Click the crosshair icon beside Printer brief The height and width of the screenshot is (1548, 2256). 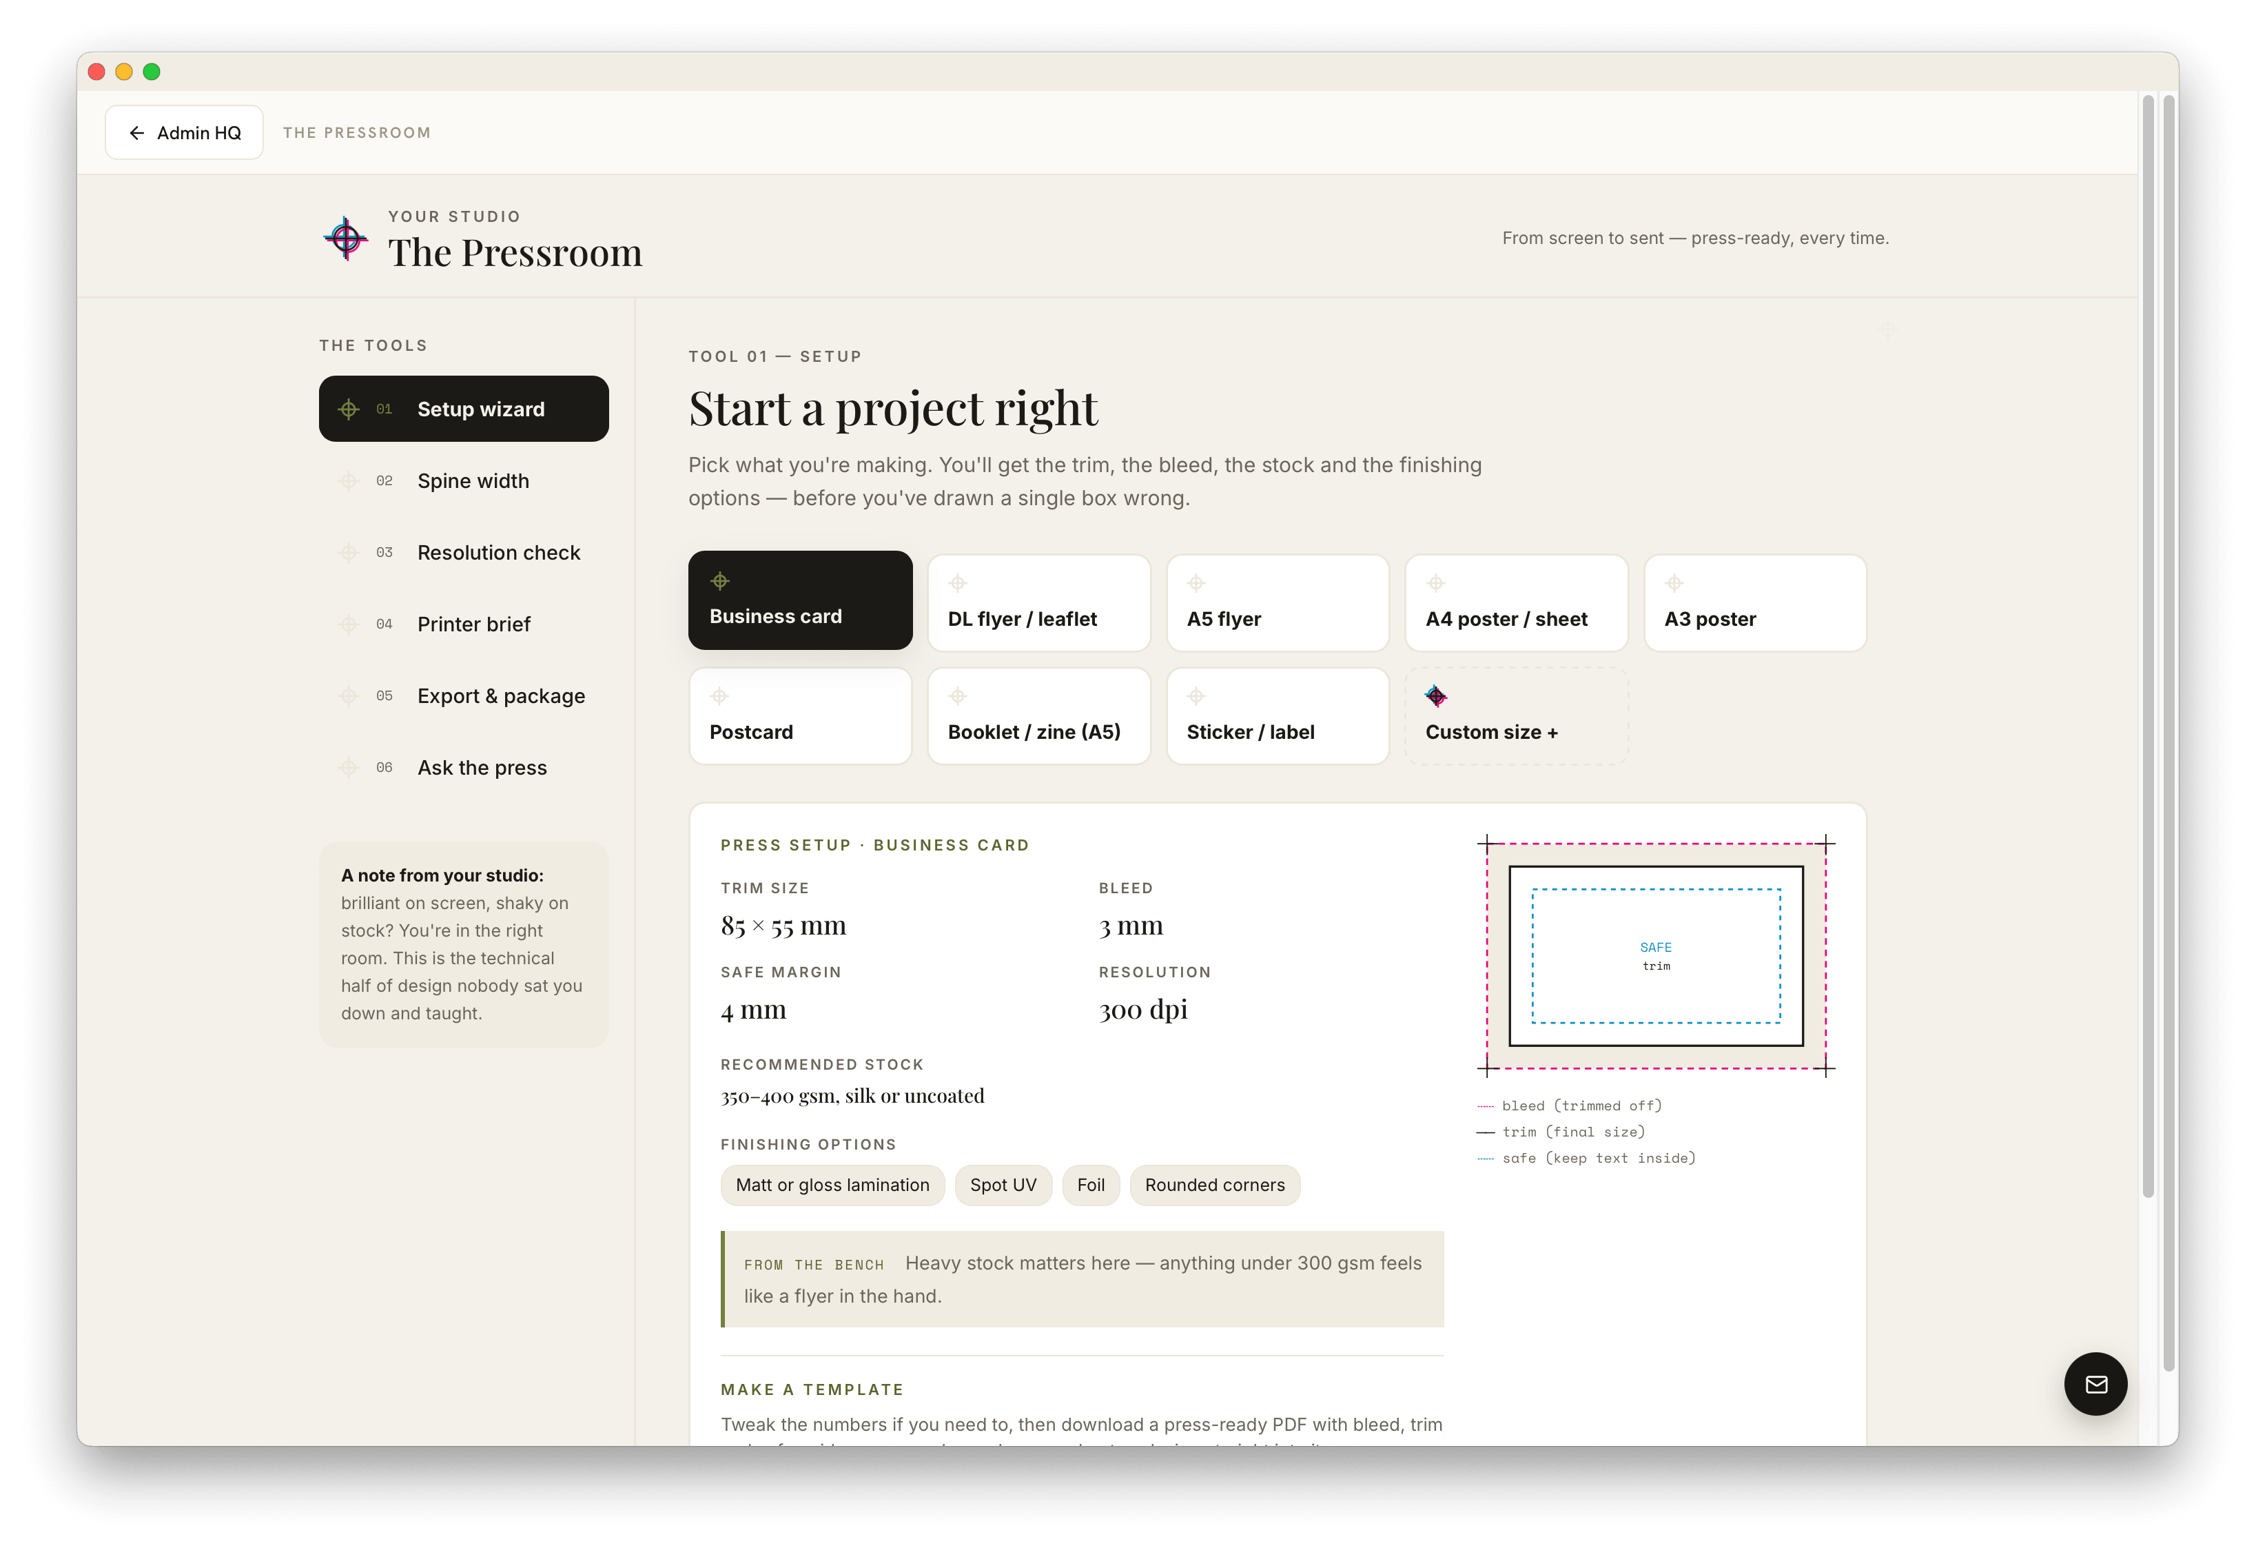click(x=349, y=624)
